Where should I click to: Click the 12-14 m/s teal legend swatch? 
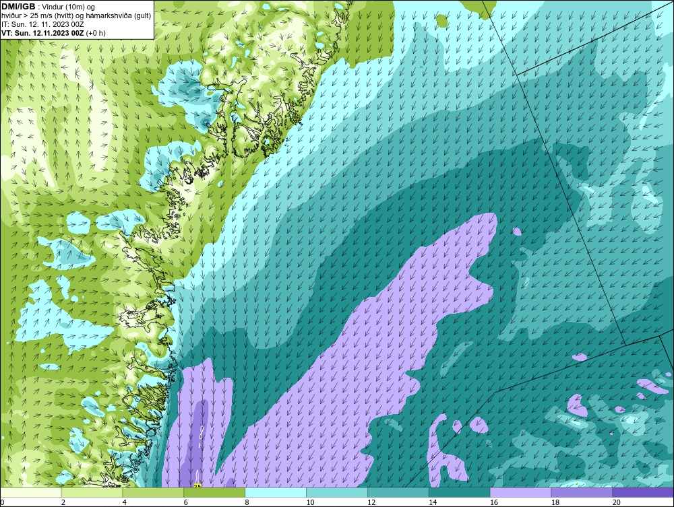398,492
